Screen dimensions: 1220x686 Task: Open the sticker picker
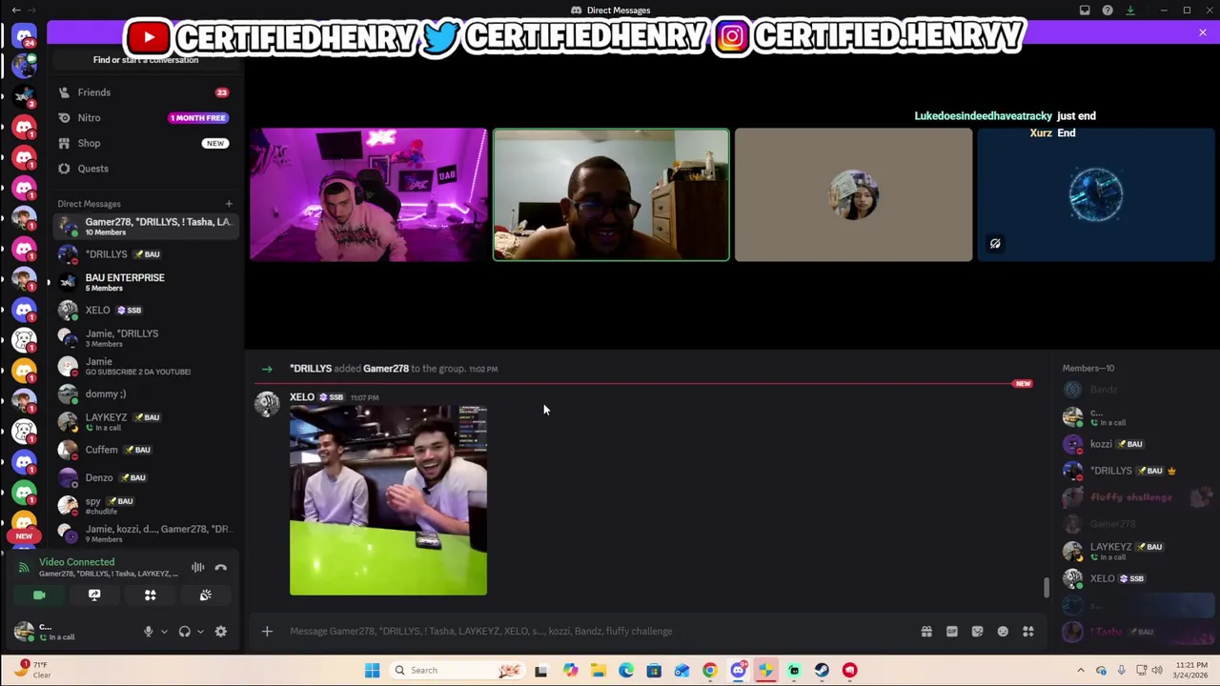977,631
